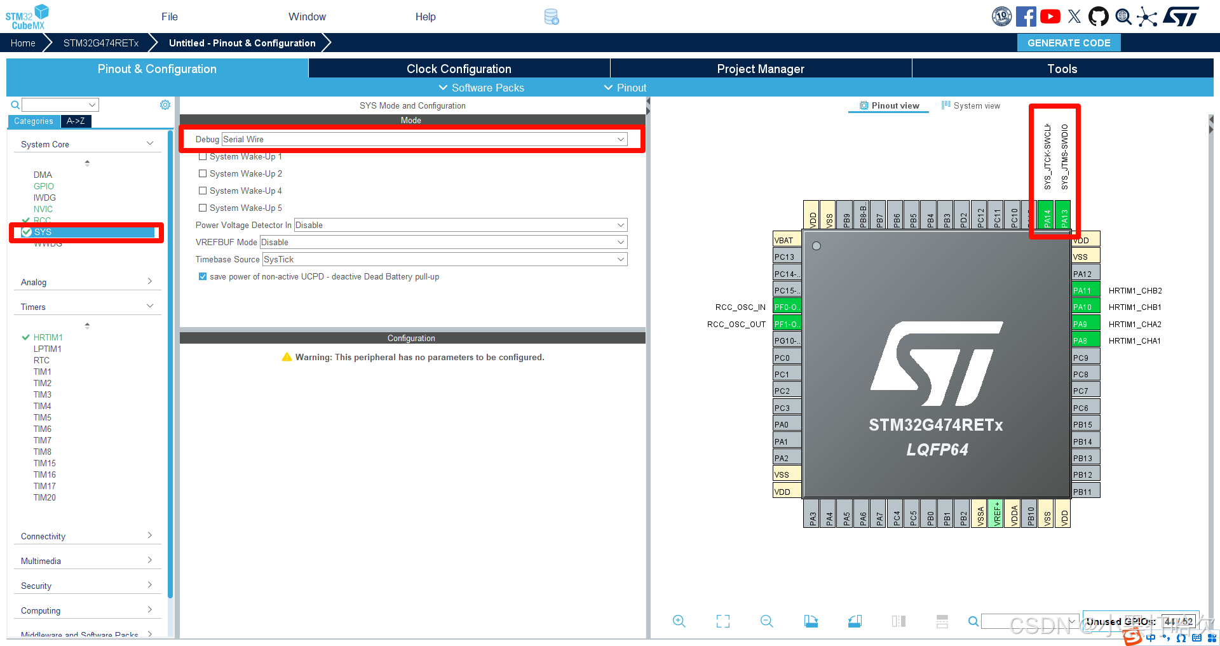Open the File menu
Screen dimensions: 1220x646
[170, 17]
